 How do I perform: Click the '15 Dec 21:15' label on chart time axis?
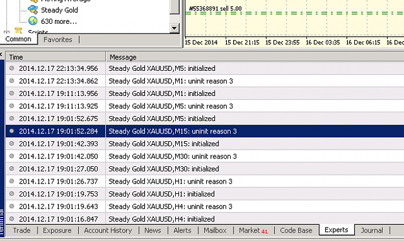coord(242,43)
